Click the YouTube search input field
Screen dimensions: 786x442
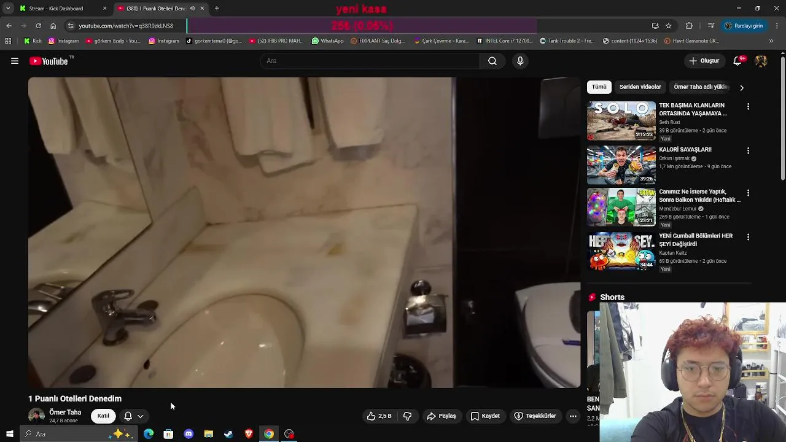[x=370, y=61]
